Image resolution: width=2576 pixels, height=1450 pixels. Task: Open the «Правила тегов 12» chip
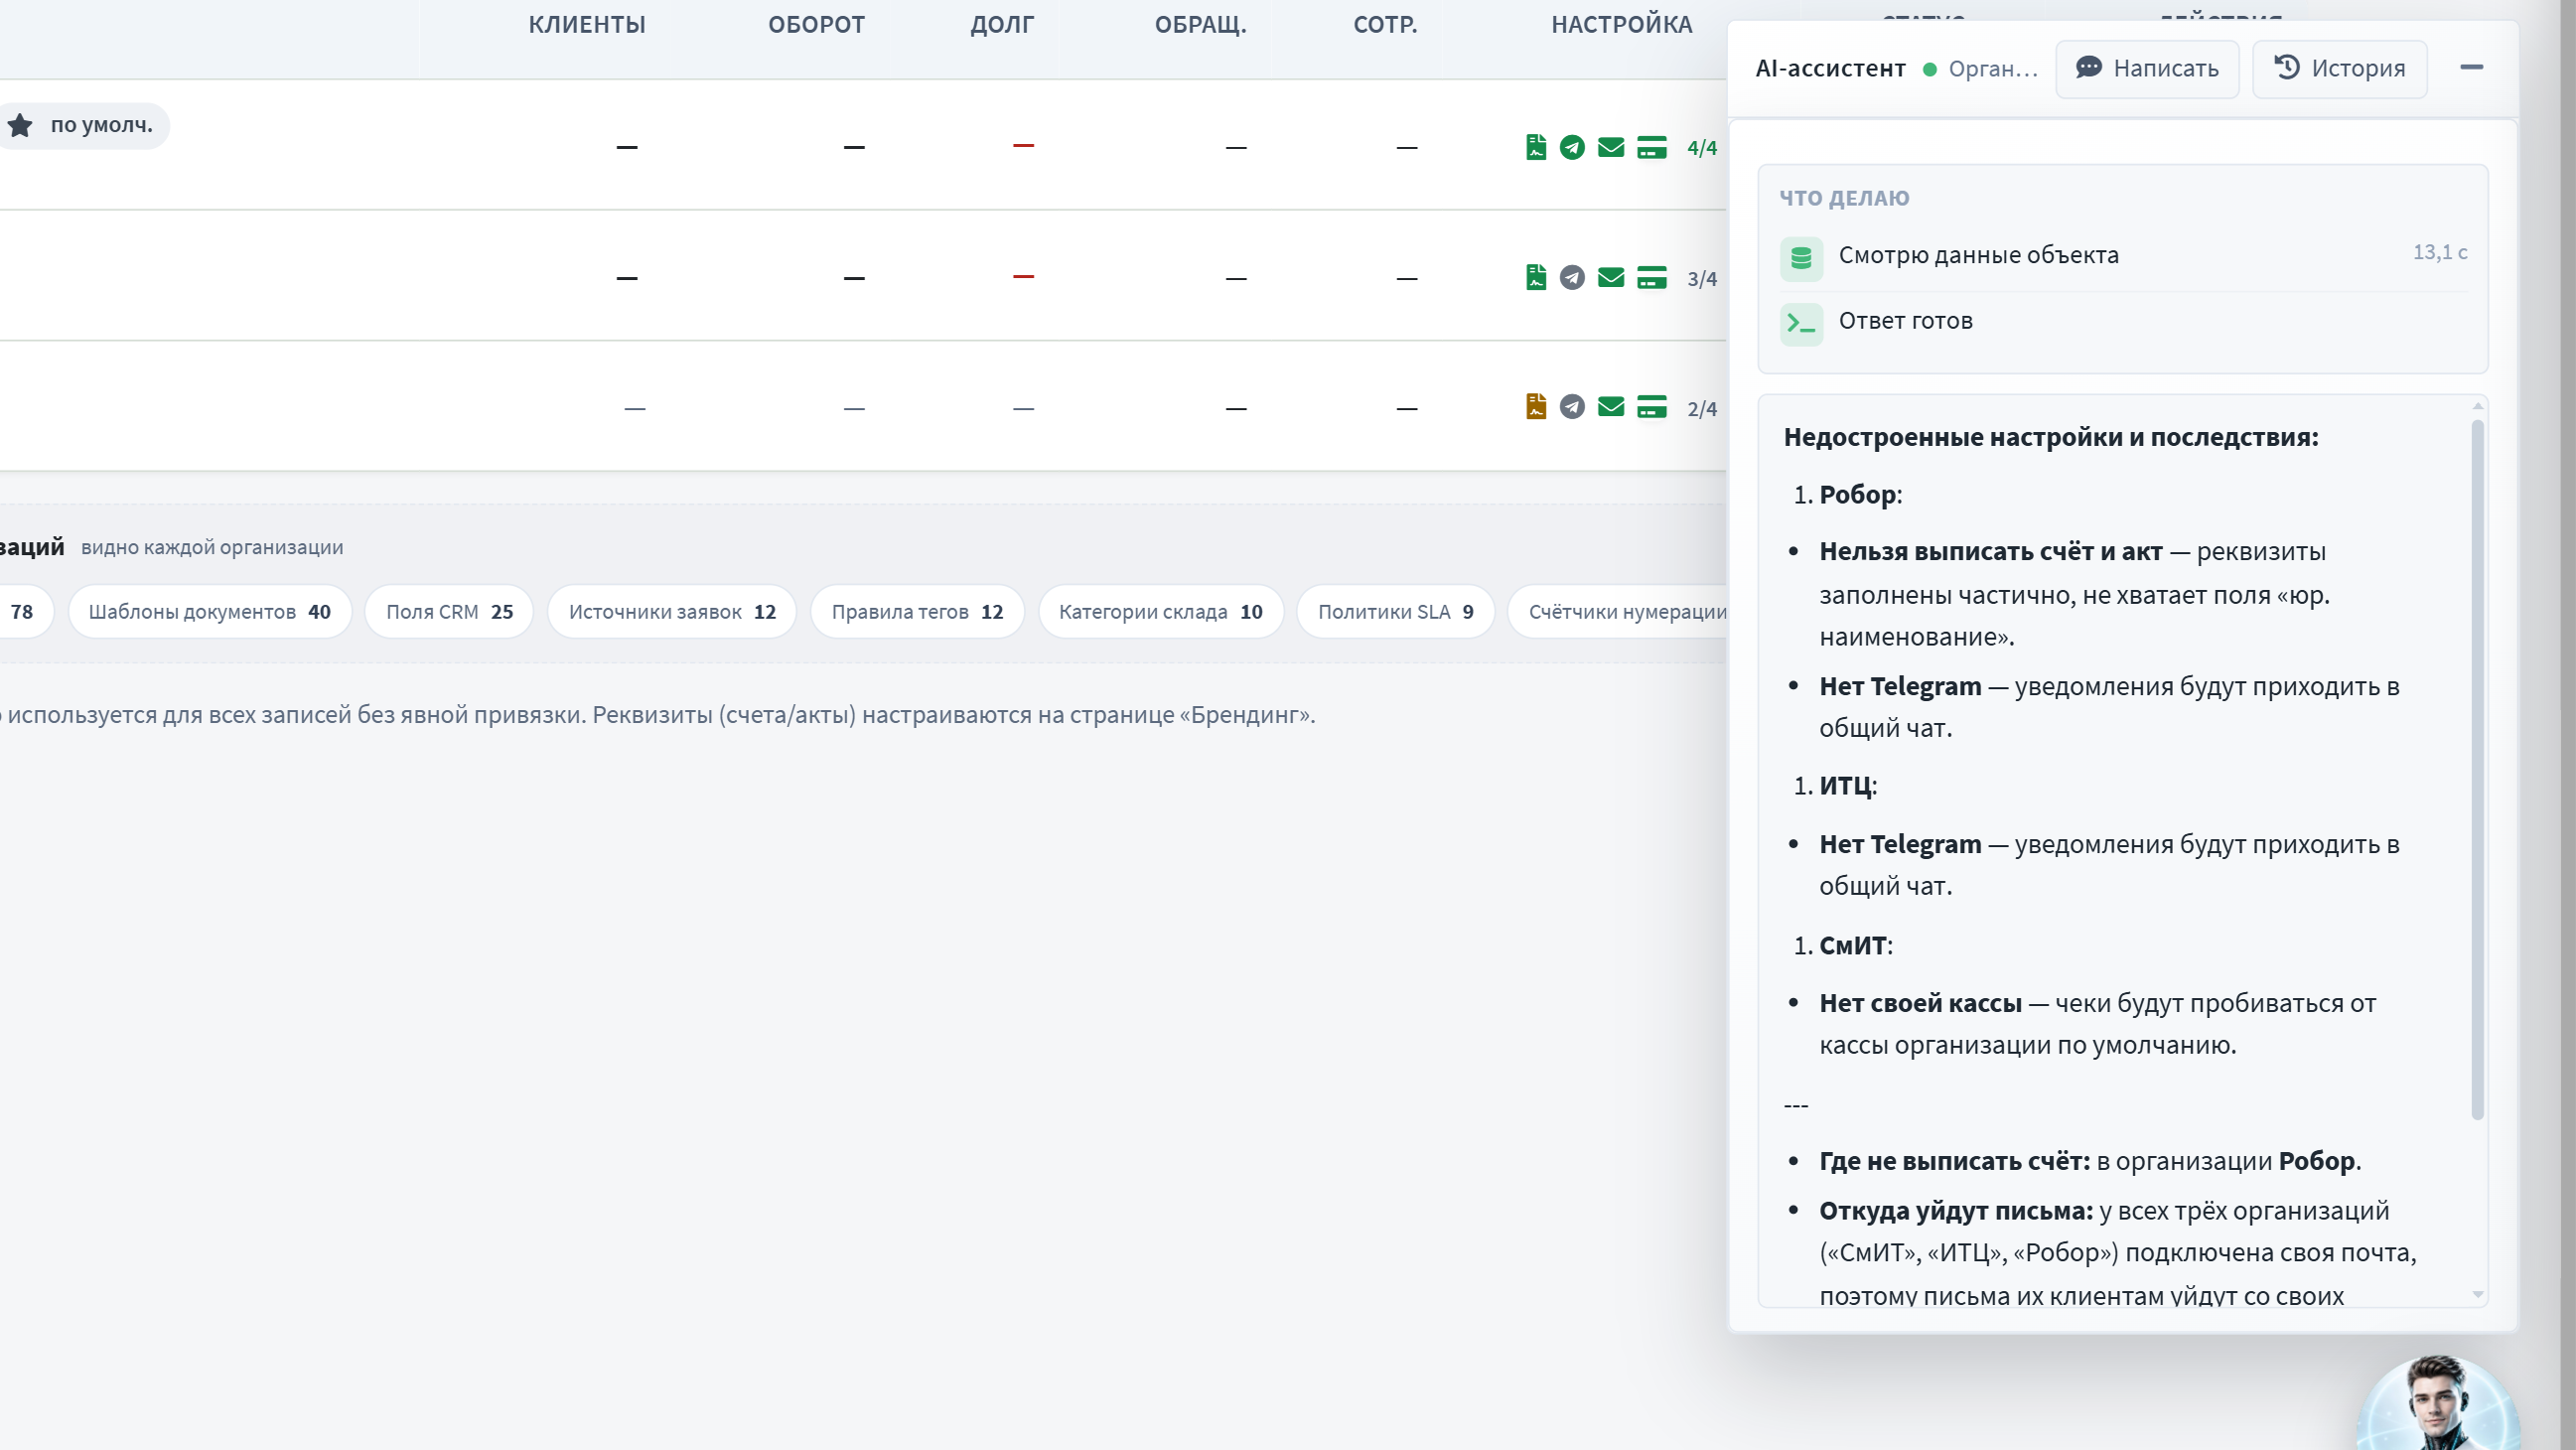(x=917, y=611)
